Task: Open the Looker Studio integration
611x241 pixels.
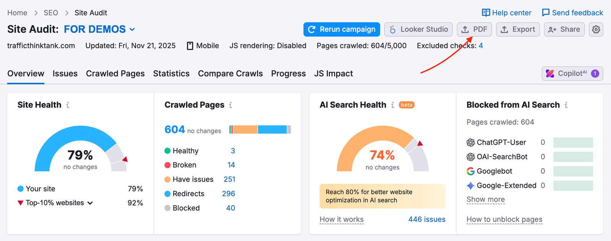Action: pos(418,29)
